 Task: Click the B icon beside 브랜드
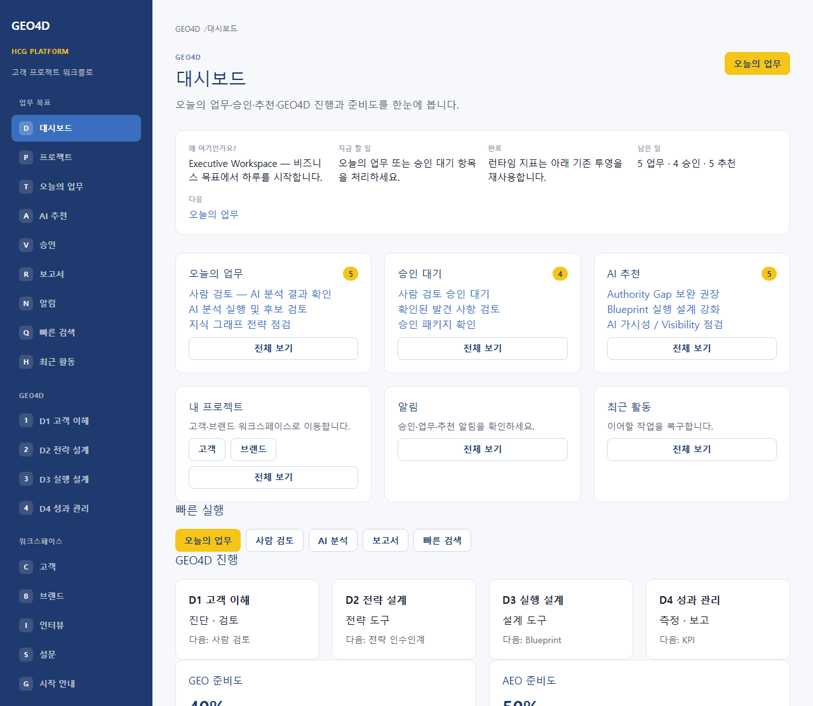point(26,596)
